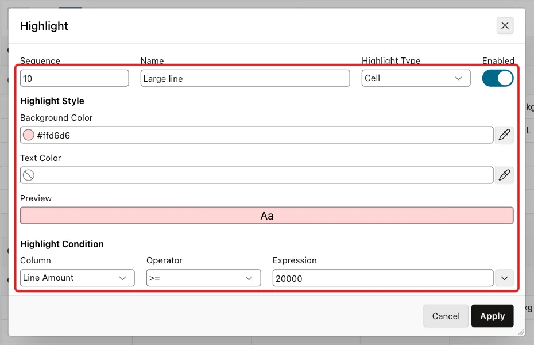Click the 'Expression' label
Viewport: 534px width, 345px height.
click(295, 260)
